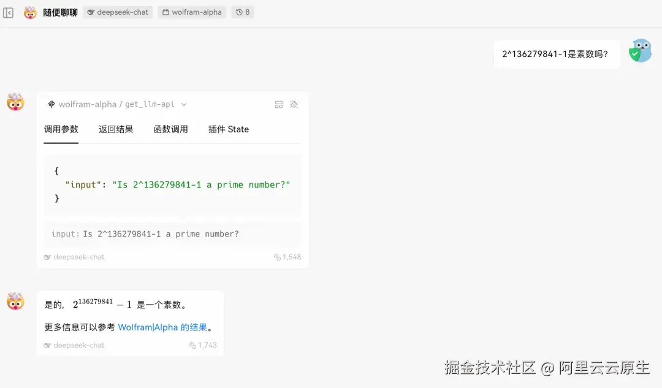Open the history showing 8 records
Viewport: 662px width, 388px height.
tap(243, 12)
